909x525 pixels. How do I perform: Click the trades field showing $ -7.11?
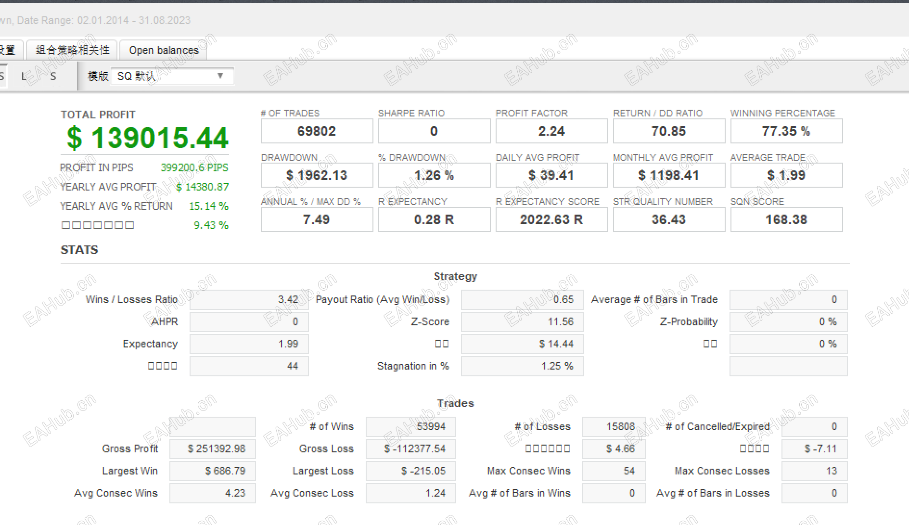click(814, 448)
